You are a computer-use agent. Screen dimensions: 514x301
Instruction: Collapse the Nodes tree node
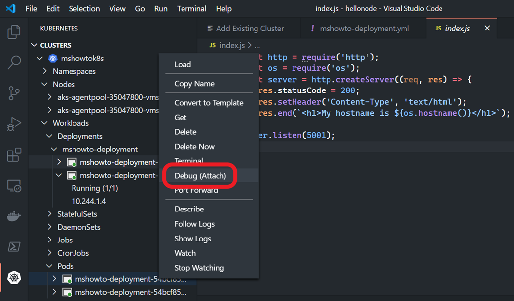[x=44, y=84]
